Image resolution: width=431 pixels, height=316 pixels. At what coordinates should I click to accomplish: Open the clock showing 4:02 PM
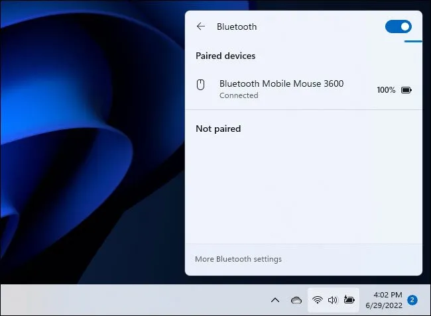[388, 295]
